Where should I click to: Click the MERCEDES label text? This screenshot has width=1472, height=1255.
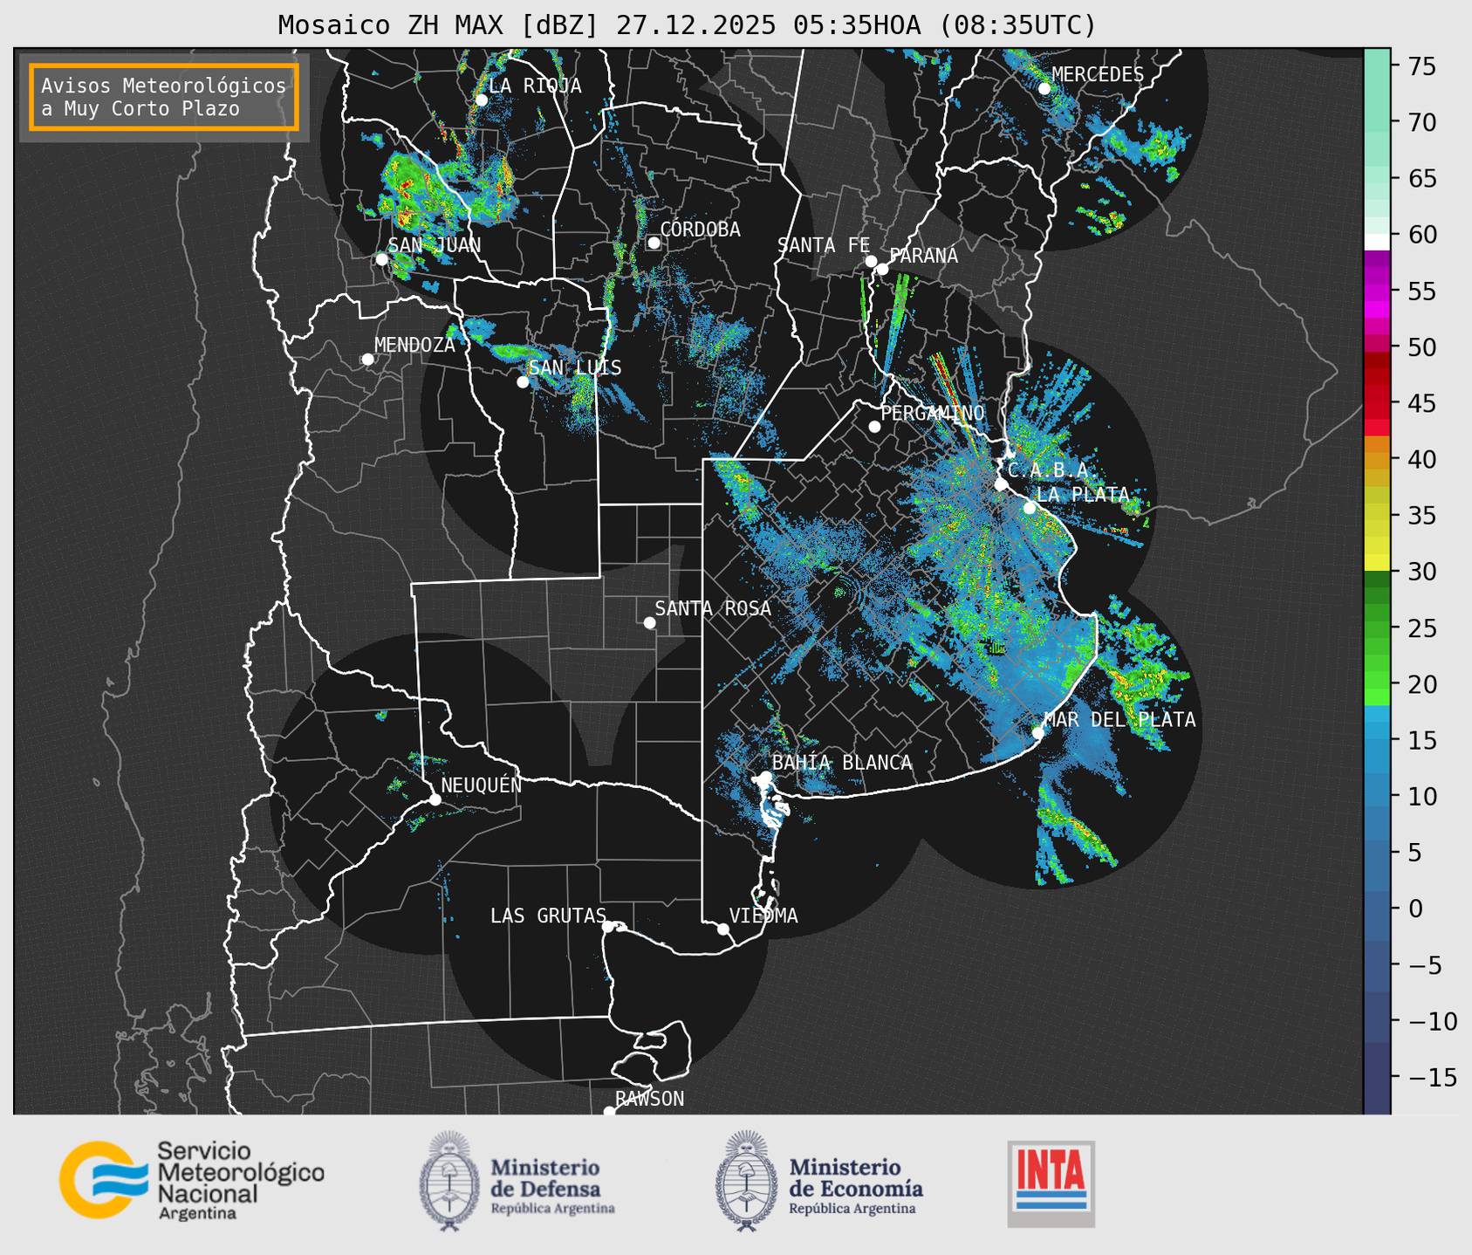(x=1098, y=75)
